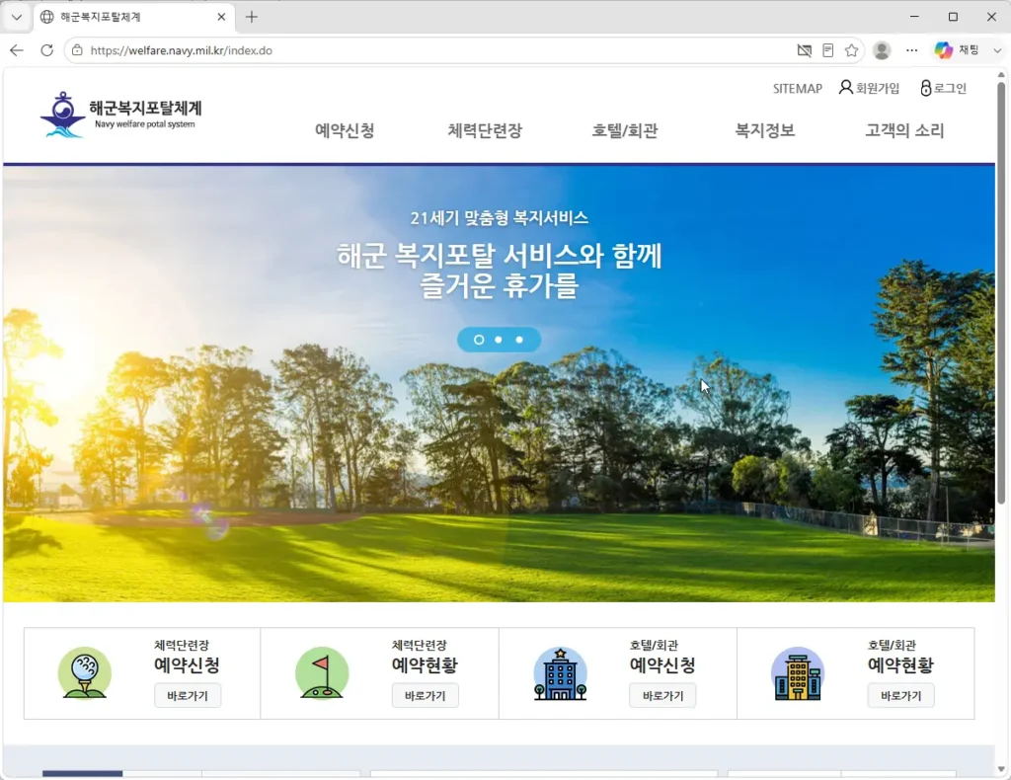The height and width of the screenshot is (780, 1011).
Task: Close the 해군복지포탈체계 tab
Action: [221, 17]
